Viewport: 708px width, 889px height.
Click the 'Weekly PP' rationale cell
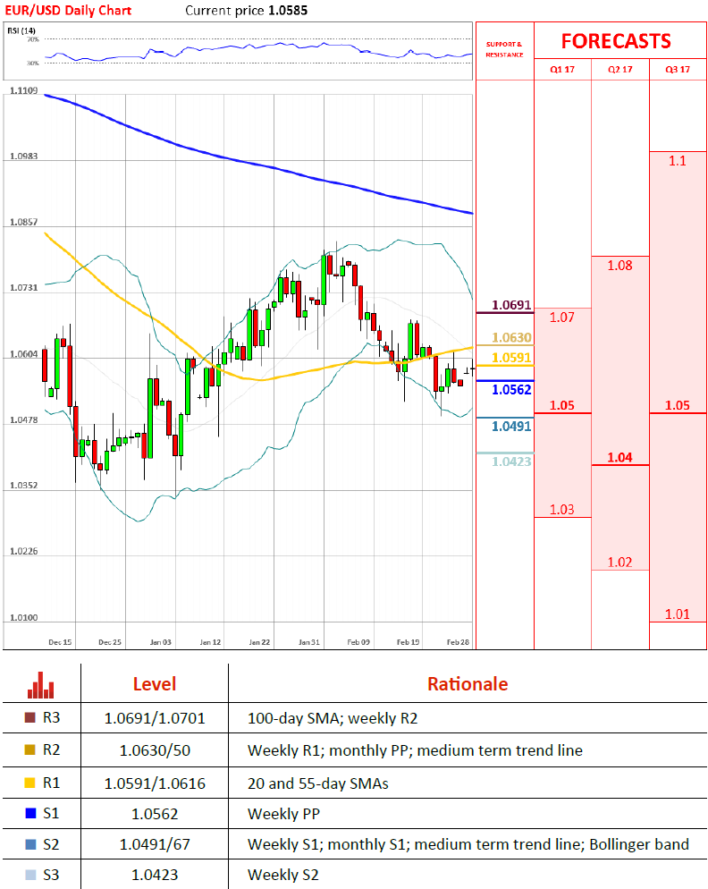coord(284,814)
